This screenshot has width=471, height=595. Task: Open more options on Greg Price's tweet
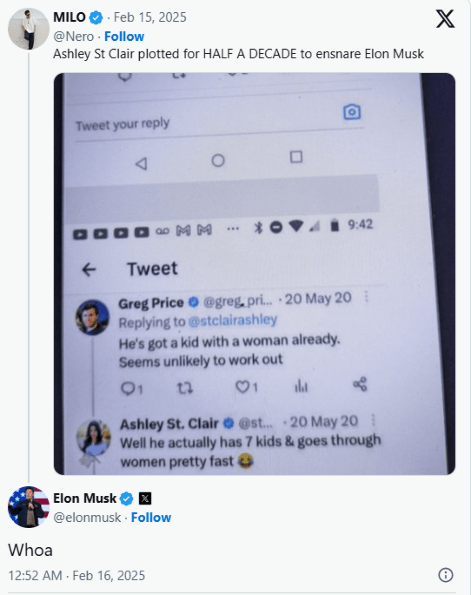click(x=366, y=297)
